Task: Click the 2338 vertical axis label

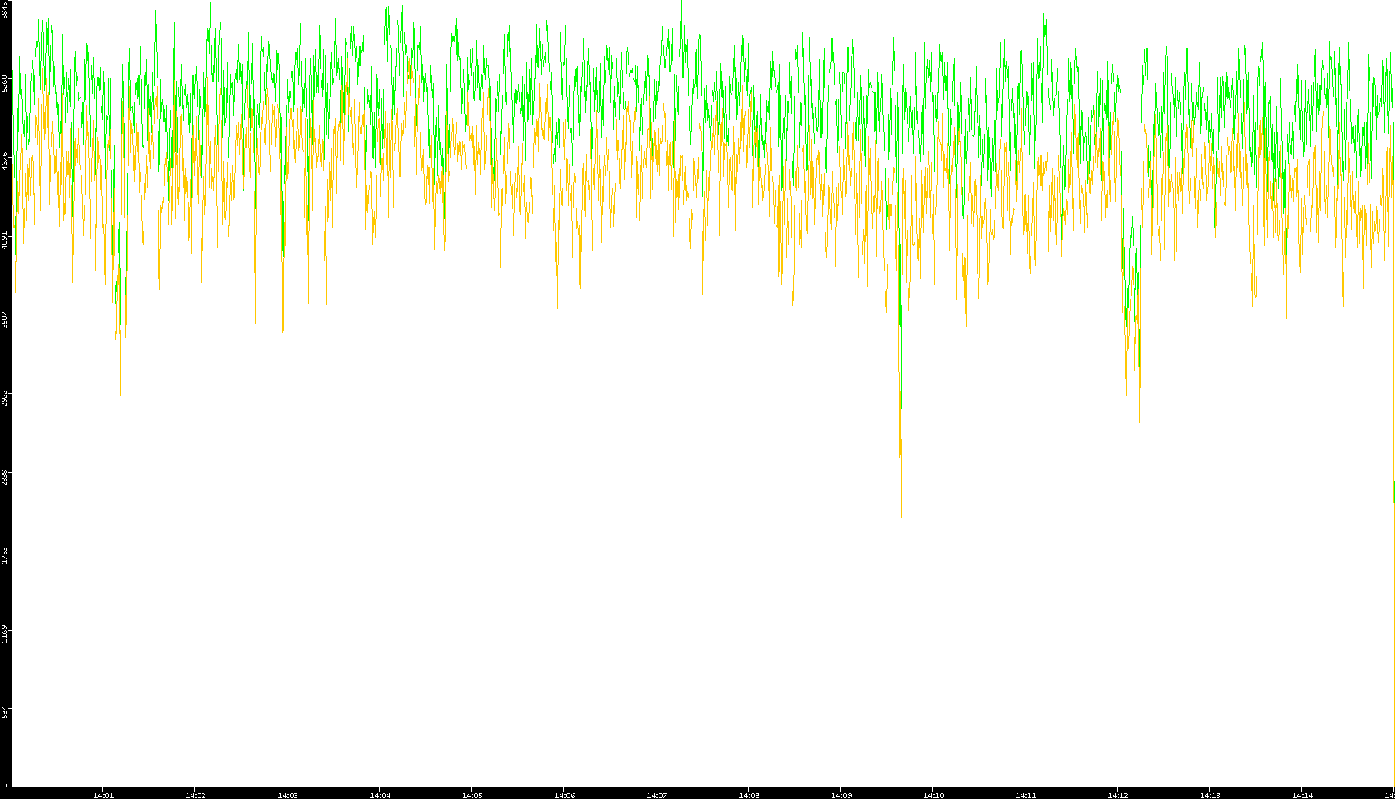Action: [5, 477]
